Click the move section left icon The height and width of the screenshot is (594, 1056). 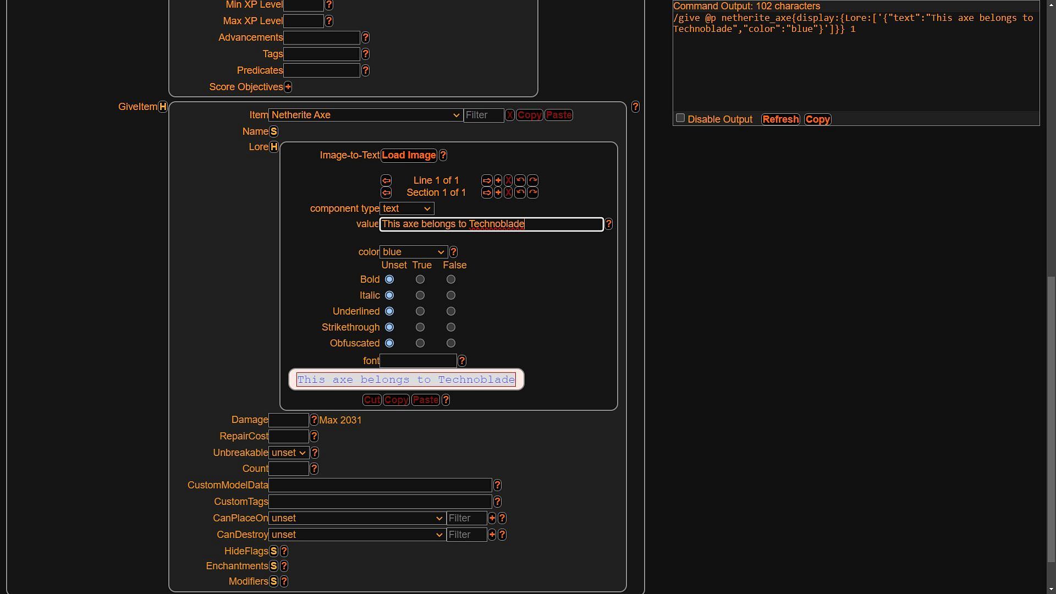386,192
